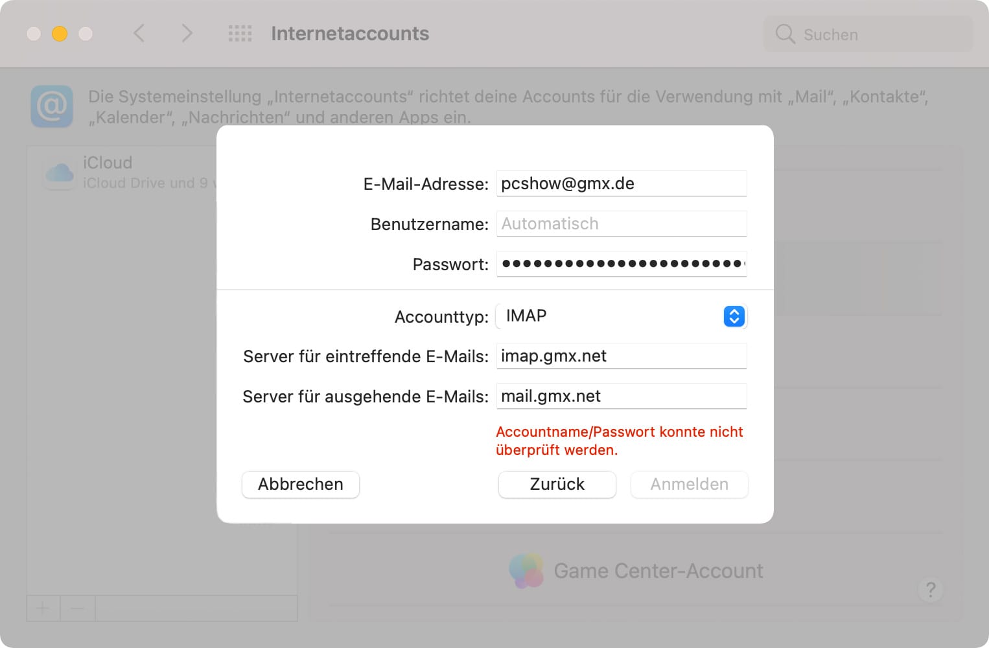Viewport: 989px width, 648px height.
Task: Click the "Server für eintreffende E-Mails:" label
Action: [x=366, y=356]
